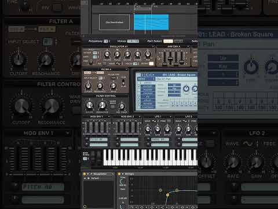Image resolution: width=278 pixels, height=209 pixels.
Task: Click the LFO 1 first modulation amount knob
Action: [x=148, y=139]
